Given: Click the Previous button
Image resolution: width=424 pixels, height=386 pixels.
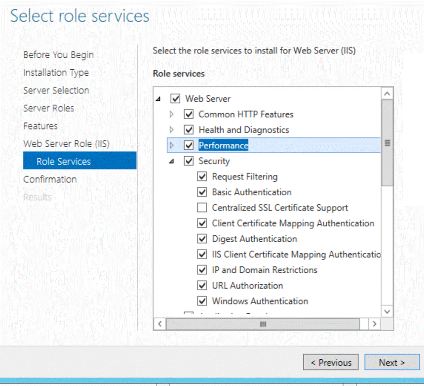Looking at the screenshot, I should coord(330,362).
